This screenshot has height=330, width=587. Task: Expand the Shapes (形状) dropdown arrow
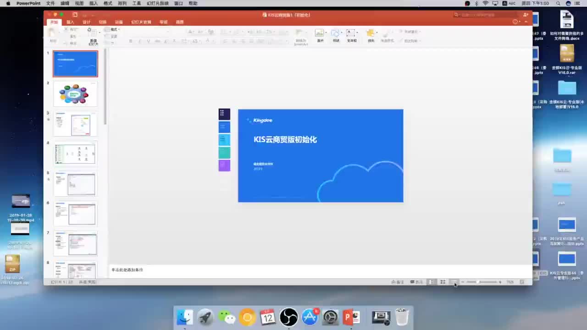pyautogui.click(x=342, y=33)
